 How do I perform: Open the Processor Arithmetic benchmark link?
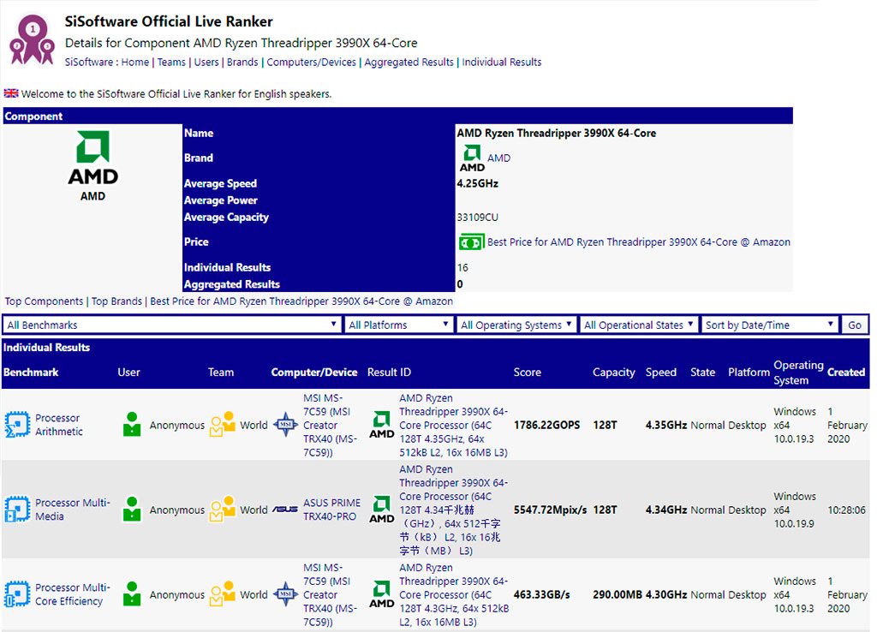coord(58,425)
